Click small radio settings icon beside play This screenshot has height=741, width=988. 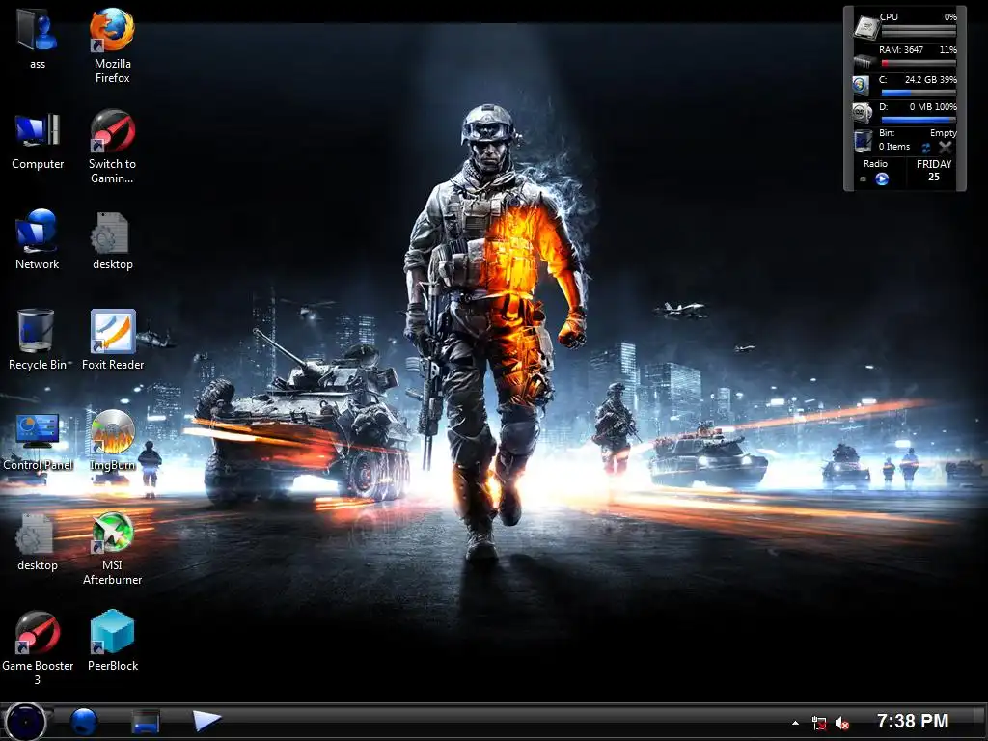pyautogui.click(x=864, y=179)
